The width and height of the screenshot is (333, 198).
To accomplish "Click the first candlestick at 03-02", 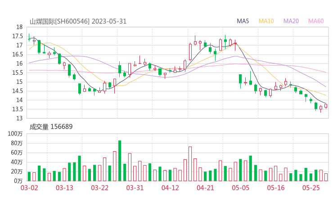I will (x=29, y=37).
